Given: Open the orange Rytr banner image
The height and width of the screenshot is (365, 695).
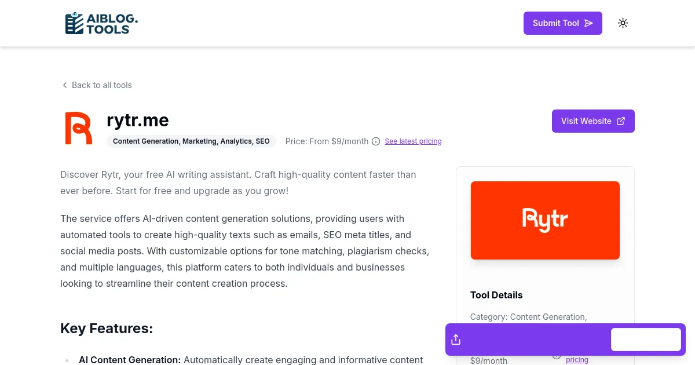Looking at the screenshot, I should pos(545,220).
